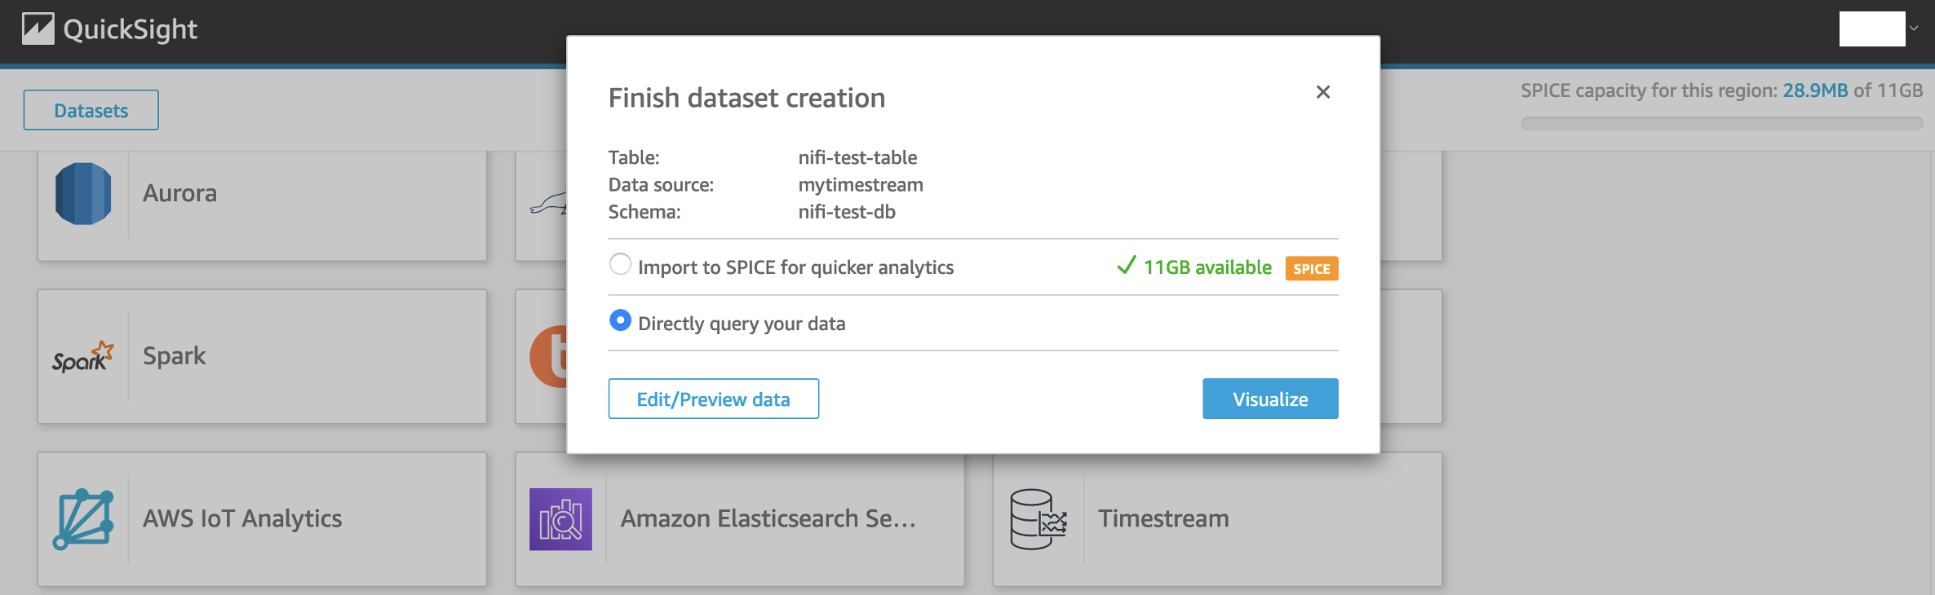Select the Timestream database icon

coord(1038,519)
